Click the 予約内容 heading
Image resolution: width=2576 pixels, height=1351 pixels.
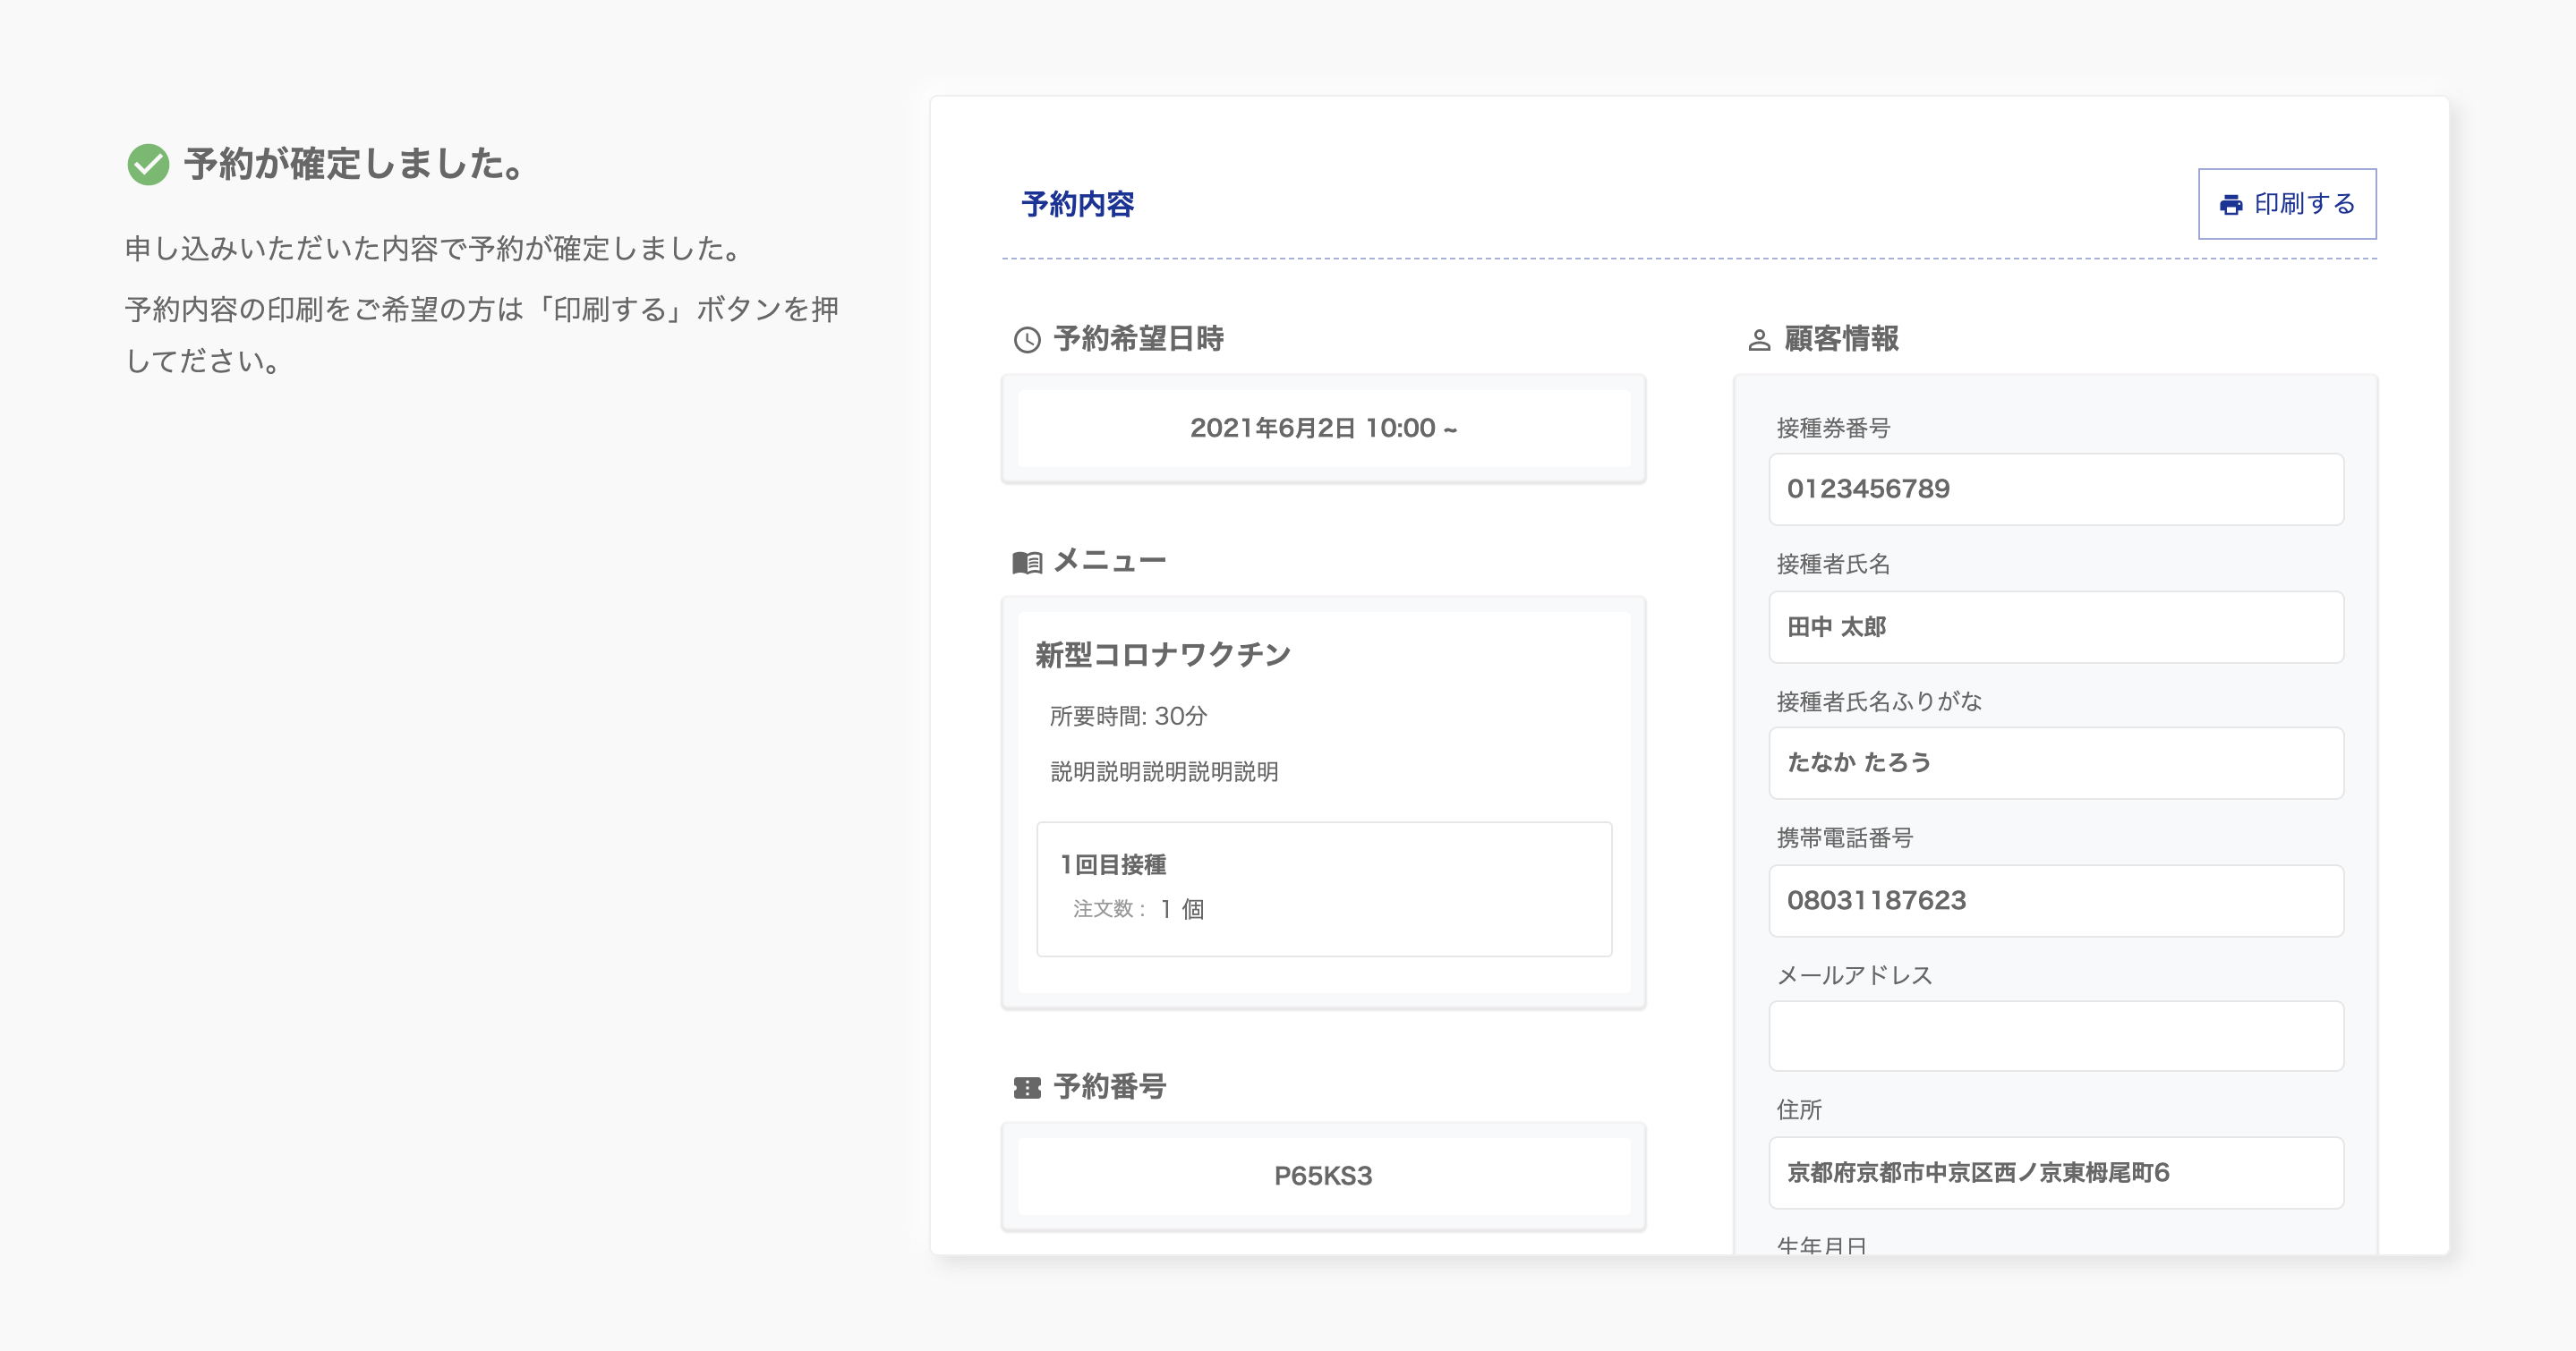click(x=1077, y=204)
